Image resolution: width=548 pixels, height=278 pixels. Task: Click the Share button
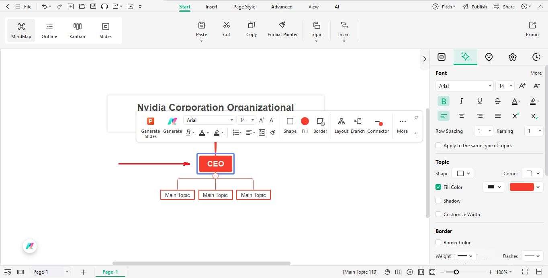[504, 7]
